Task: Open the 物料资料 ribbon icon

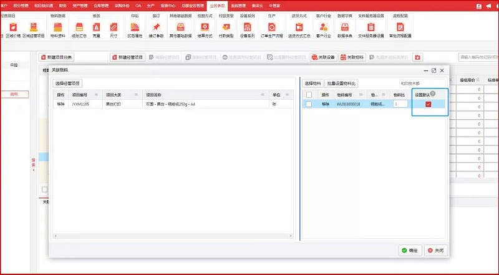Action: tap(57, 29)
